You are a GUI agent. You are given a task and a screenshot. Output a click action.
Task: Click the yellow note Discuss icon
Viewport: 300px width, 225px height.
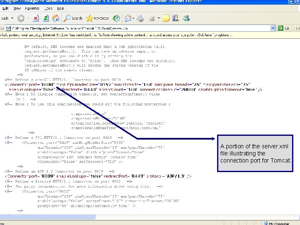[x=166, y=18]
